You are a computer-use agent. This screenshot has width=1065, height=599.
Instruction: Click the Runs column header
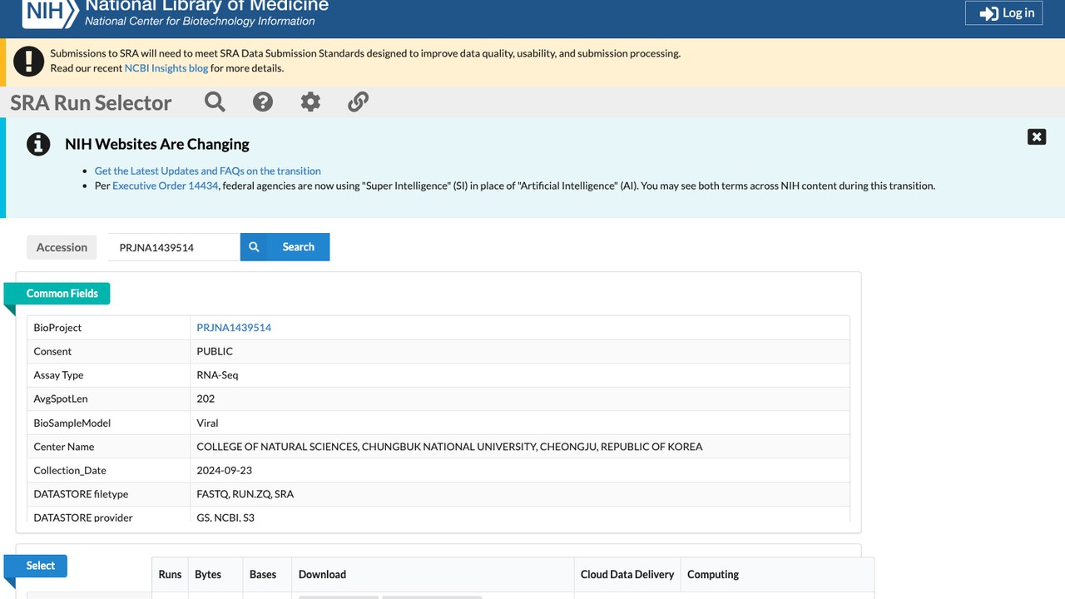click(170, 575)
